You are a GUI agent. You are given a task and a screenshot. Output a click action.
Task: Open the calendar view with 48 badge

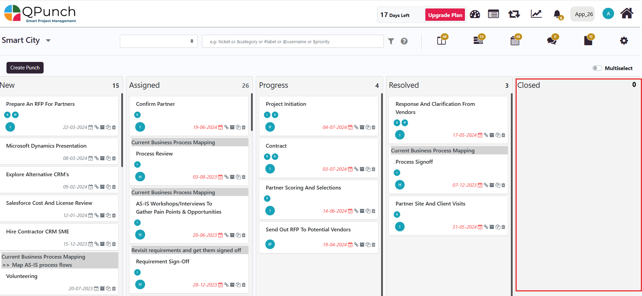(515, 41)
